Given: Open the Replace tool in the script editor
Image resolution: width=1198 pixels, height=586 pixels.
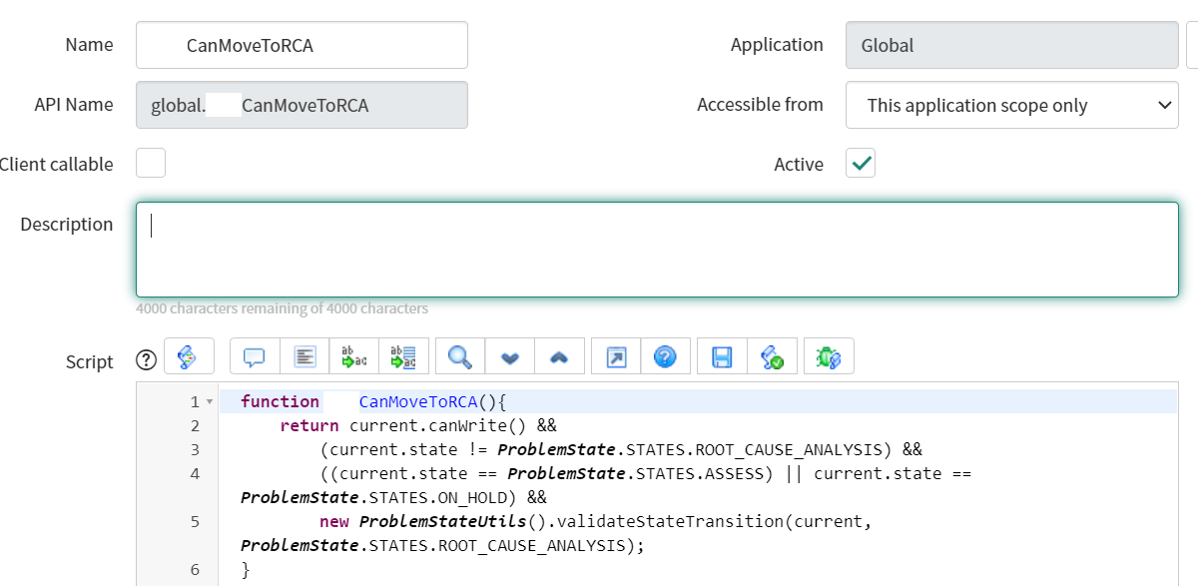Looking at the screenshot, I should [353, 355].
